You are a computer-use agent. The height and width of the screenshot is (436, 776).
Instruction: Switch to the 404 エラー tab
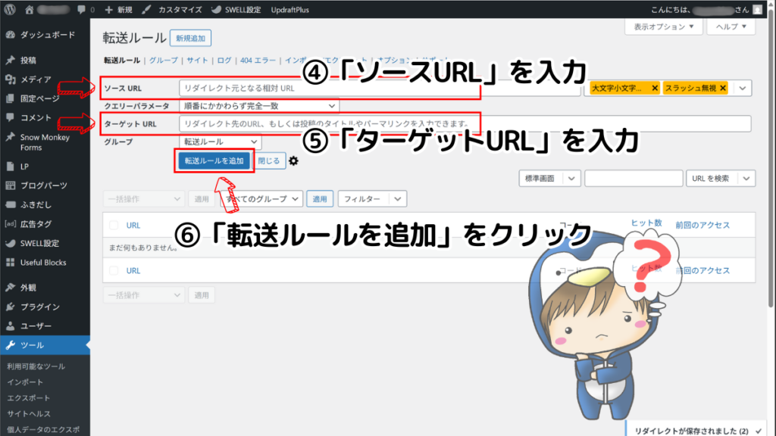[x=258, y=60]
